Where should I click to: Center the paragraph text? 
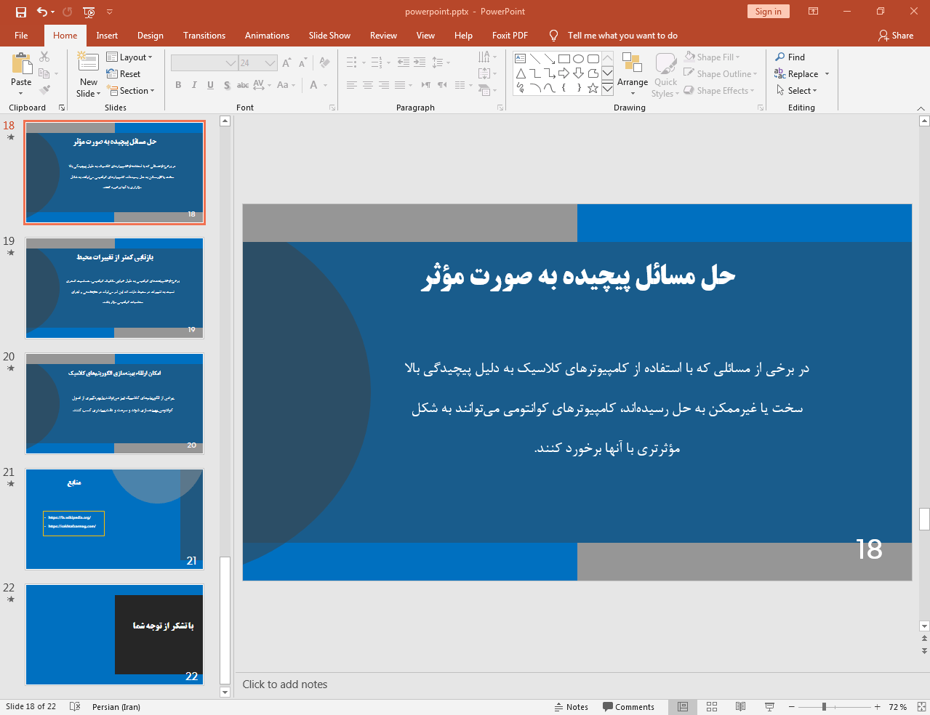[x=368, y=85]
